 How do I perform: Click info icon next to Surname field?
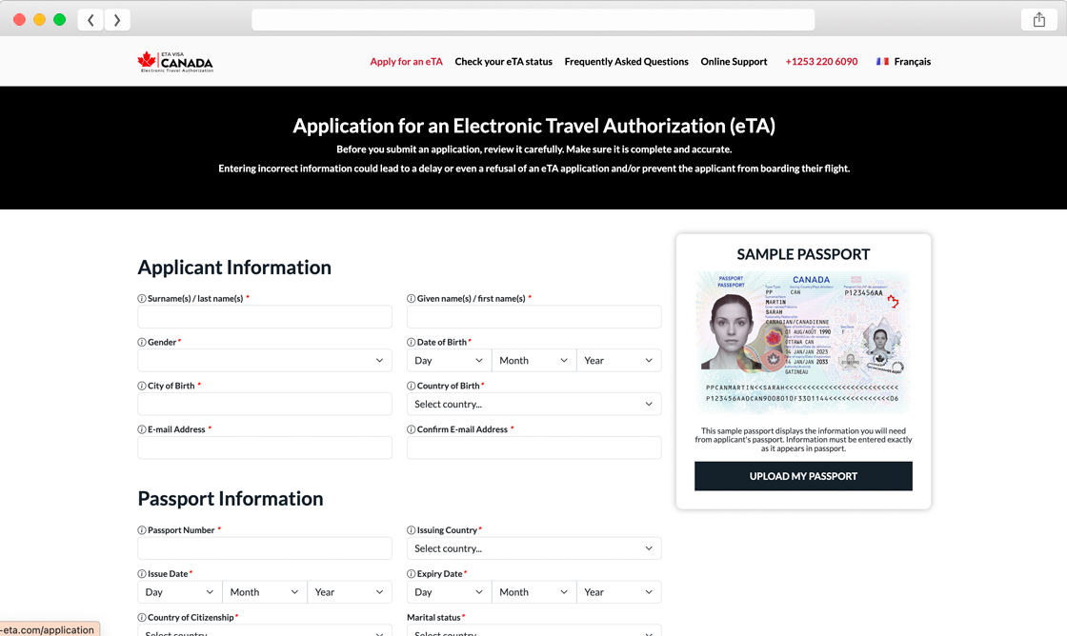tap(142, 299)
